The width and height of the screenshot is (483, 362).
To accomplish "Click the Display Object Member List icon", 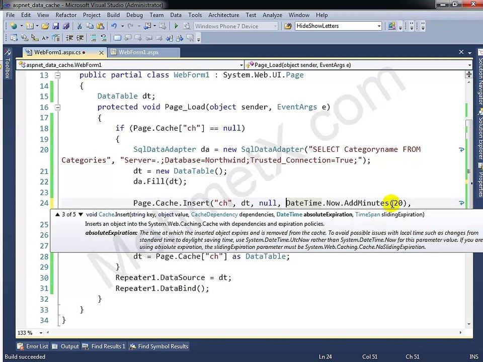I will [x=14, y=38].
